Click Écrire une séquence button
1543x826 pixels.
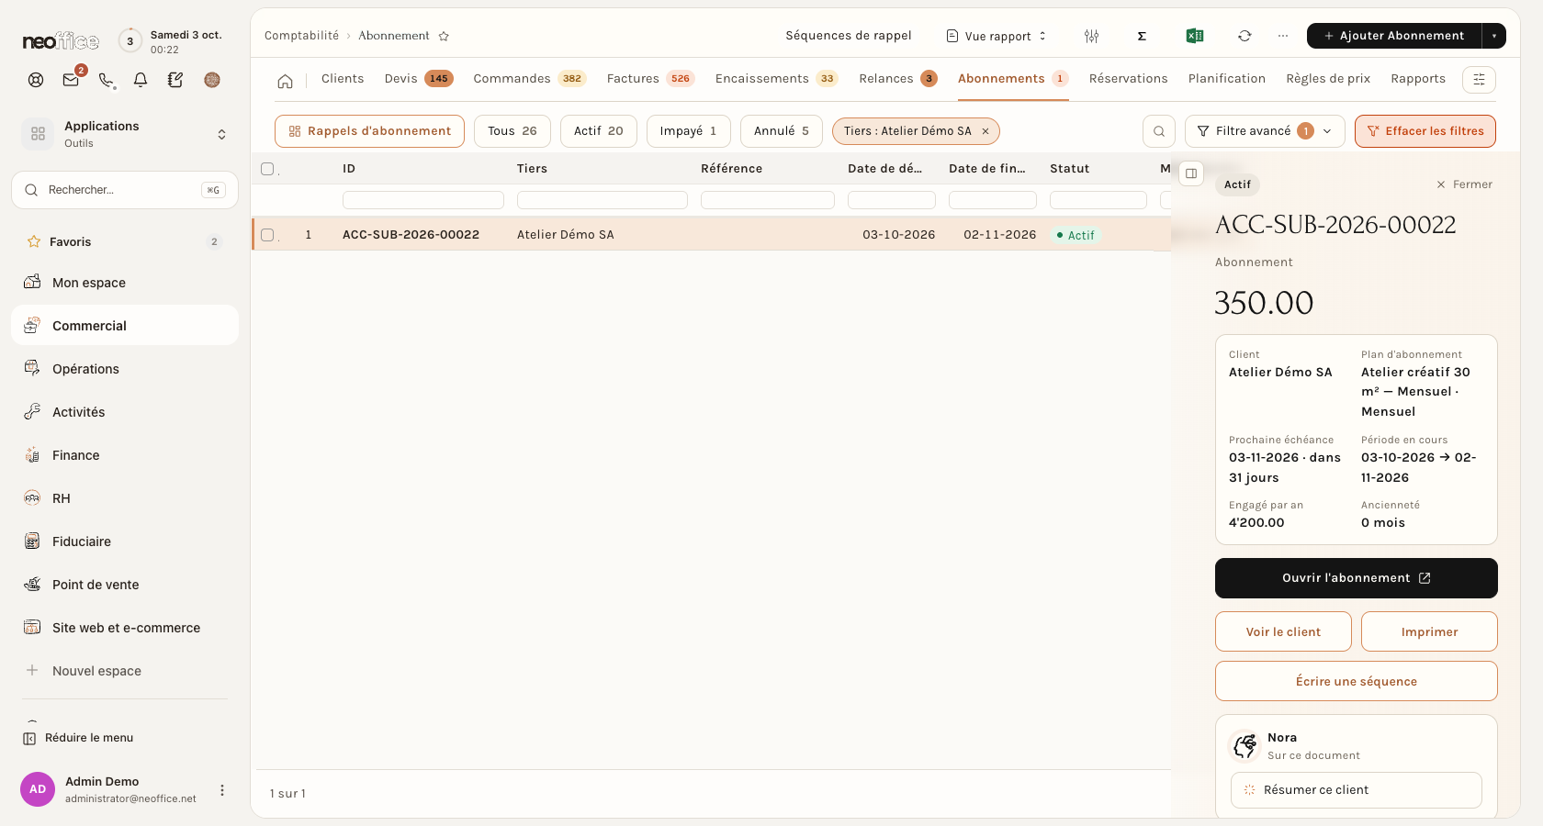point(1356,681)
